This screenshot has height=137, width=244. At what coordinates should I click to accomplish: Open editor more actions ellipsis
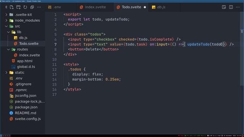(x=238, y=7)
